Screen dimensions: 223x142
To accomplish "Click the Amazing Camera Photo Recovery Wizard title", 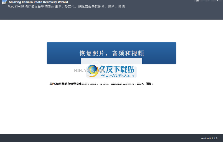I will coord(38,2).
